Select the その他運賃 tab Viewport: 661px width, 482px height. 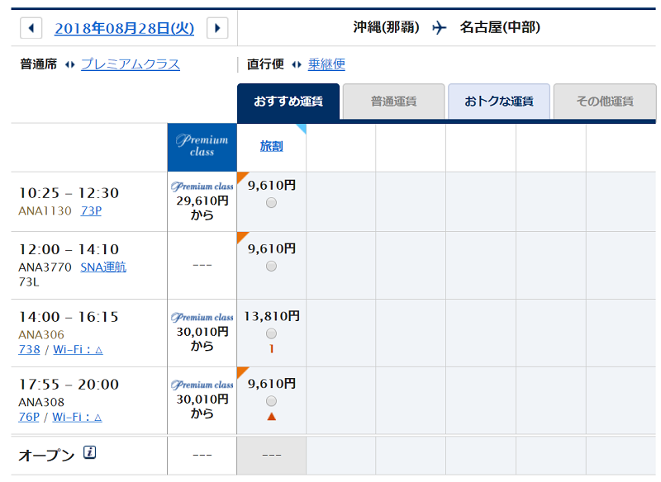click(605, 101)
